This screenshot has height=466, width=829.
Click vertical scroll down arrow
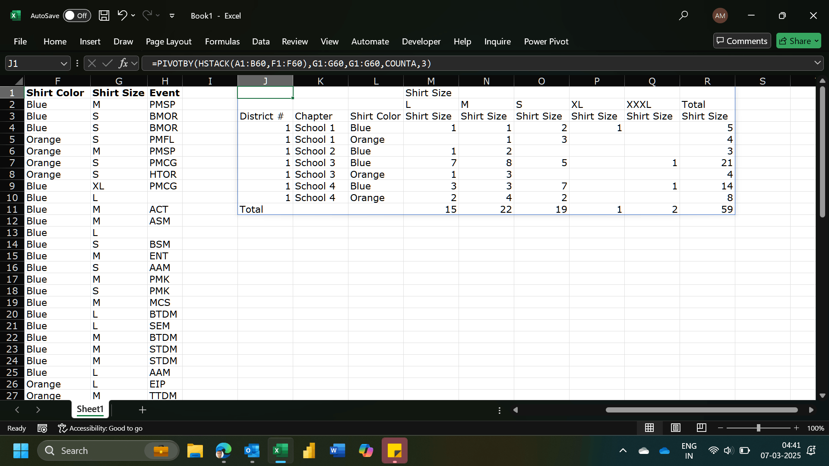click(x=822, y=395)
